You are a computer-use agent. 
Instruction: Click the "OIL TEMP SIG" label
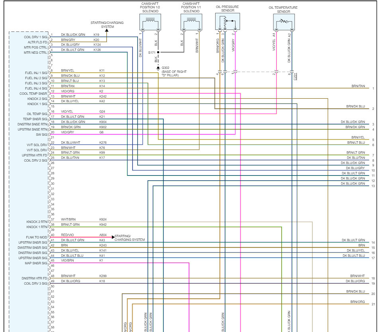(x=37, y=114)
